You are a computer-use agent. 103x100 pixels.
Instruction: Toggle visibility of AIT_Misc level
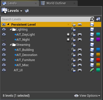[4, 65]
